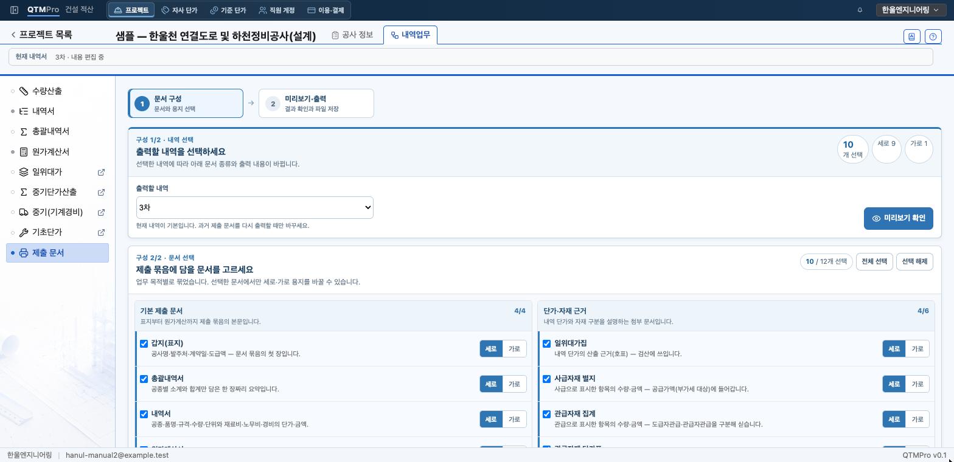This screenshot has height=462, width=954.
Task: Open the 이용·결제 top tab
Action: [x=326, y=10]
